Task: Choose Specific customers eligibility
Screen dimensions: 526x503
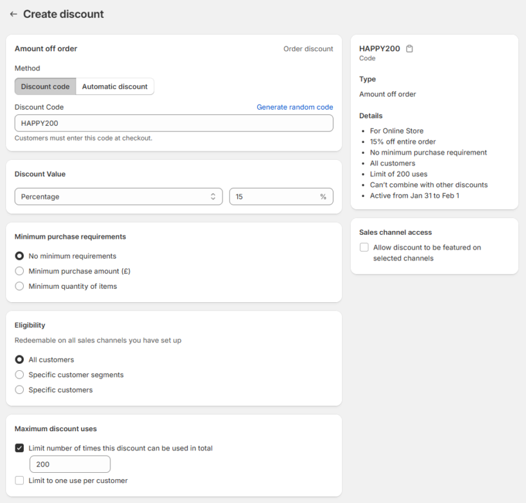Action: coord(19,390)
